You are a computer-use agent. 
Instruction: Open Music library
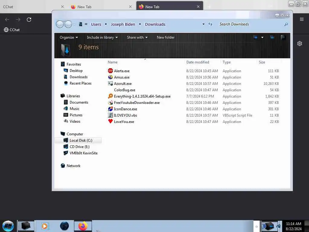[74, 109]
